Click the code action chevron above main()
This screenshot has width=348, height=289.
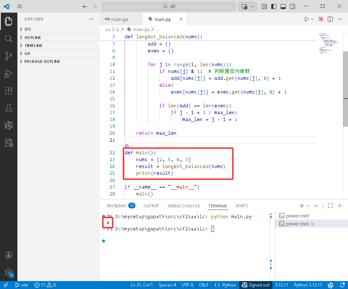[x=131, y=146]
